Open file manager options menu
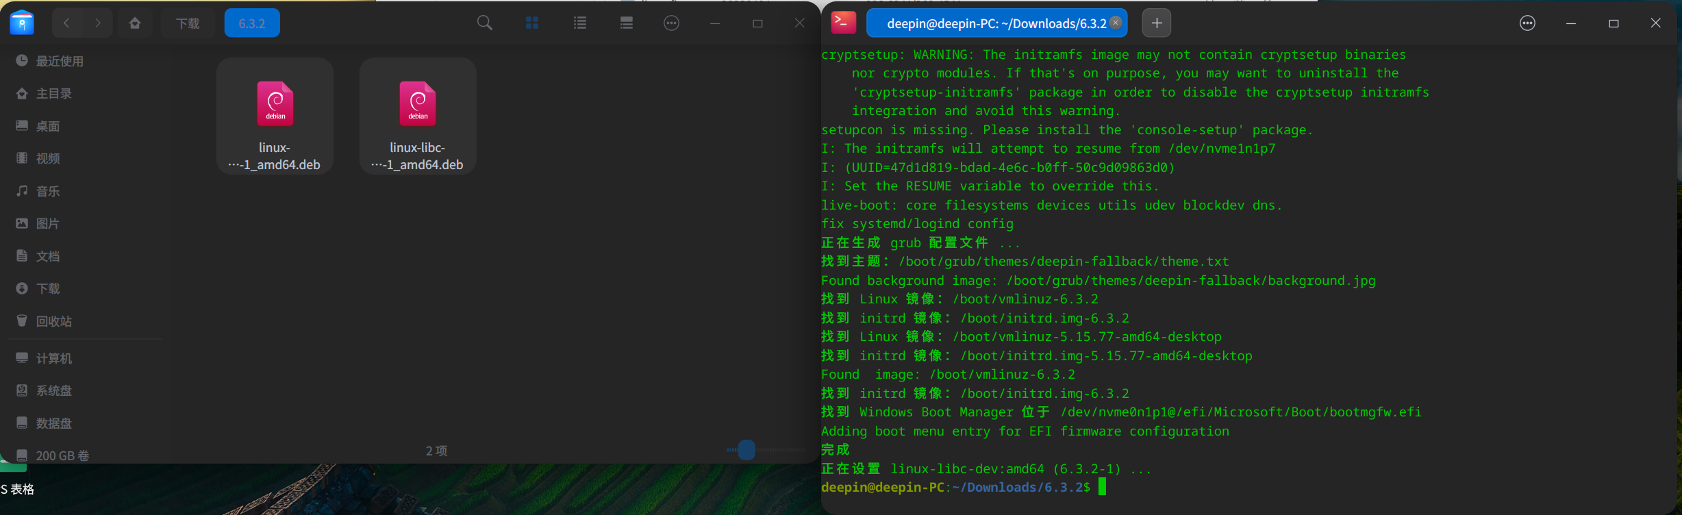 point(672,23)
